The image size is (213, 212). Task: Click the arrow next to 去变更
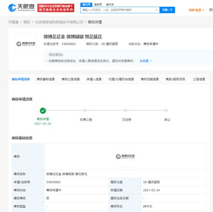(x=151, y=61)
